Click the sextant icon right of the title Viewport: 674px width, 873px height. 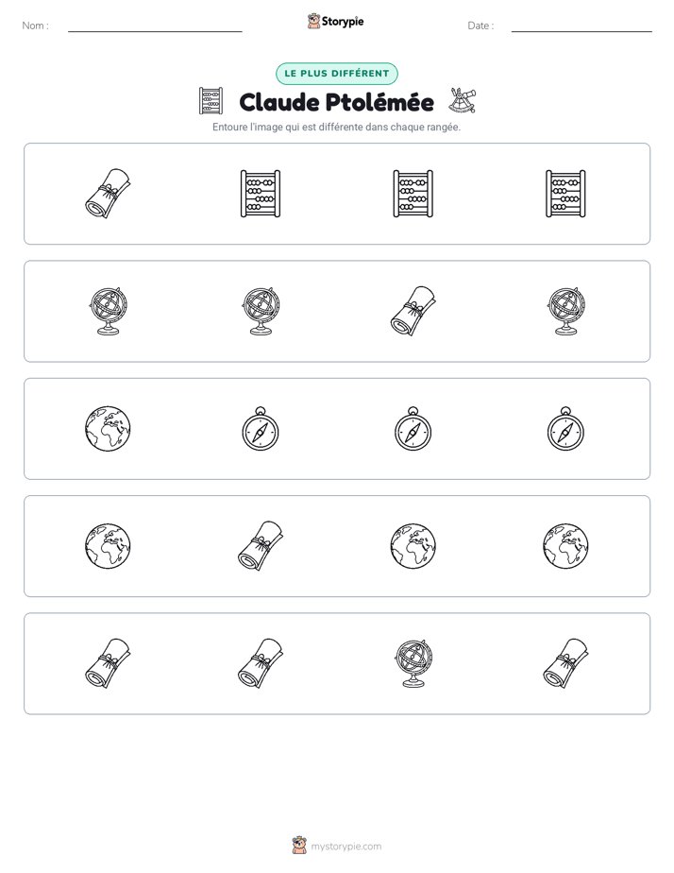(x=463, y=100)
